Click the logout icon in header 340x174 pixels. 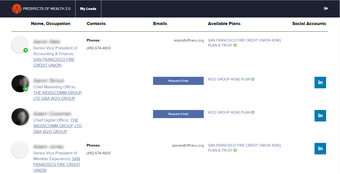(x=326, y=9)
